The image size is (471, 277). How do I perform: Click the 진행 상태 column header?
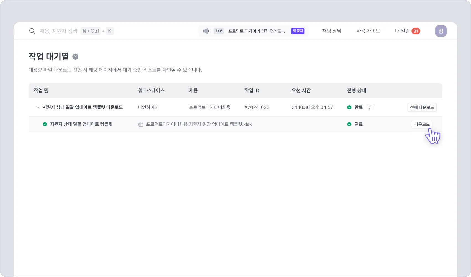tap(357, 91)
